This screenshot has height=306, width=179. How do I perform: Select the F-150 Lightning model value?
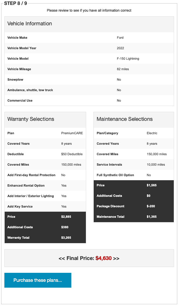128,59
